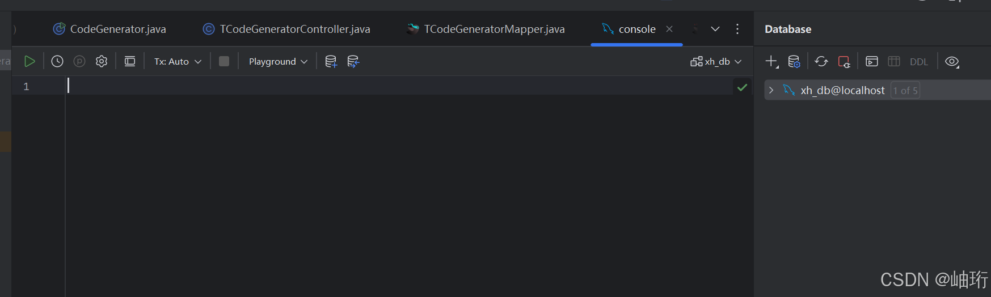991x297 pixels.
Task: Refresh the database with the Refresh icon
Action: 821,61
